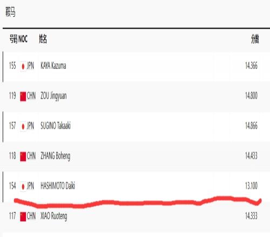Select SUGINO Takaaki name link
Screen dimensions: 270x237
(x=56, y=126)
